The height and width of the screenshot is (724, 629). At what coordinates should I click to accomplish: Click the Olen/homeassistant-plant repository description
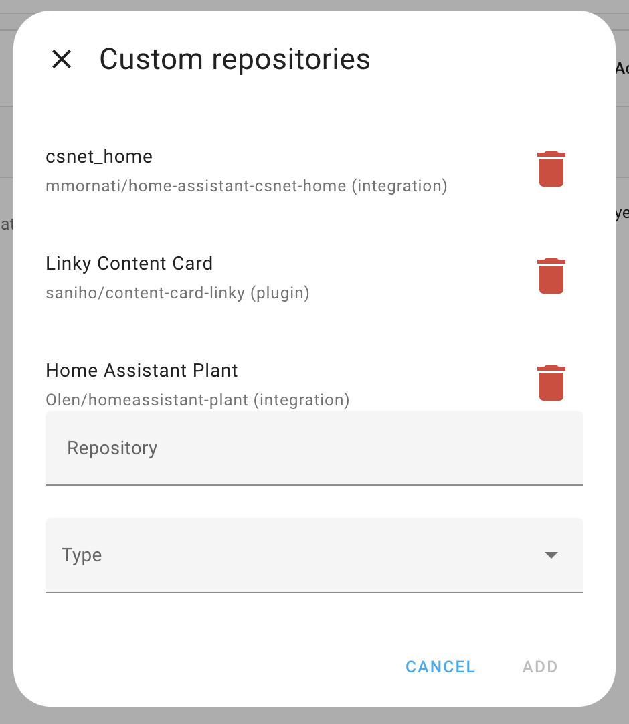point(197,400)
